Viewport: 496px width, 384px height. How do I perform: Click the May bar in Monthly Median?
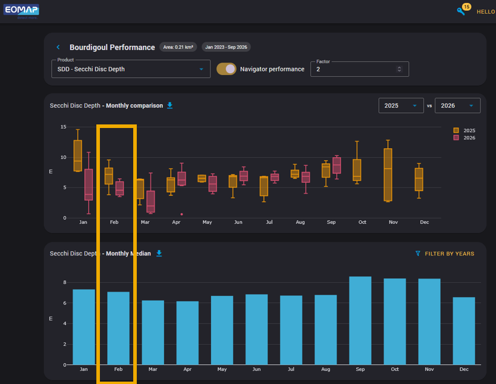[x=222, y=330]
